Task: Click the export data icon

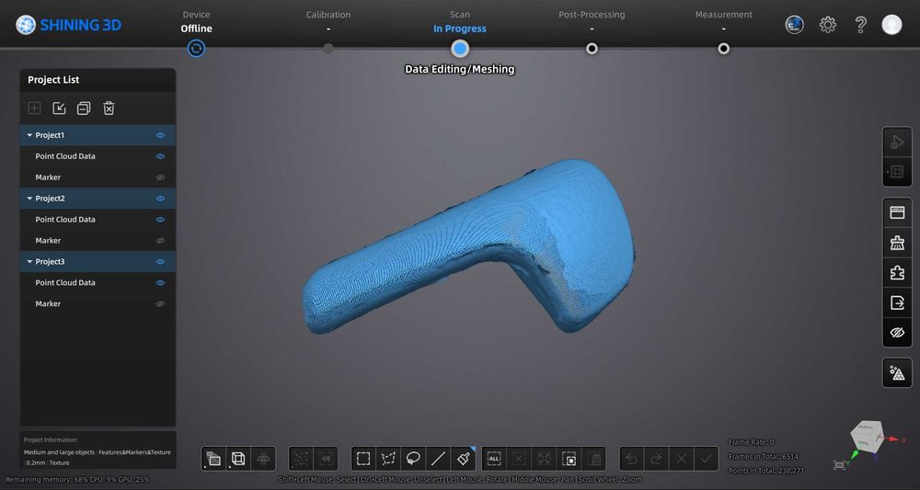Action: click(897, 302)
